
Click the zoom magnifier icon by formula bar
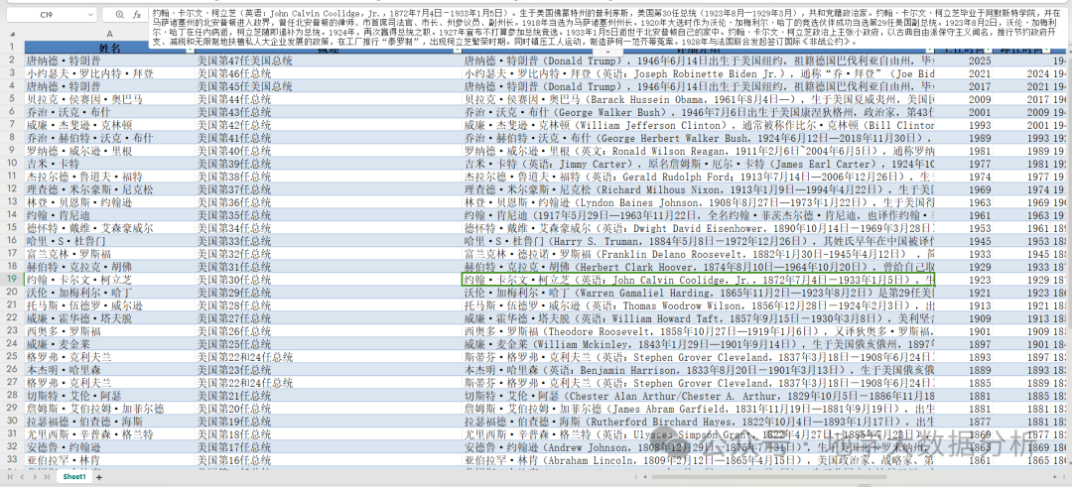click(120, 14)
